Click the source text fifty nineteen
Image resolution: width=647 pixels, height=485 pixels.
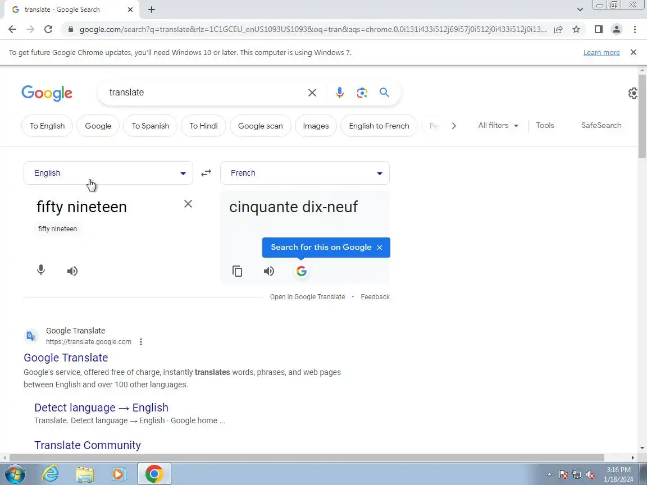coord(81,207)
